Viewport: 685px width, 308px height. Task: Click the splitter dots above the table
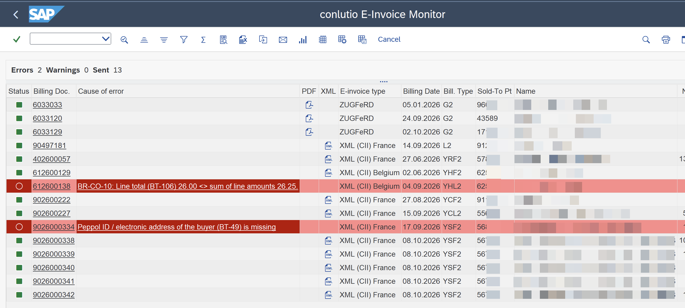point(384,82)
